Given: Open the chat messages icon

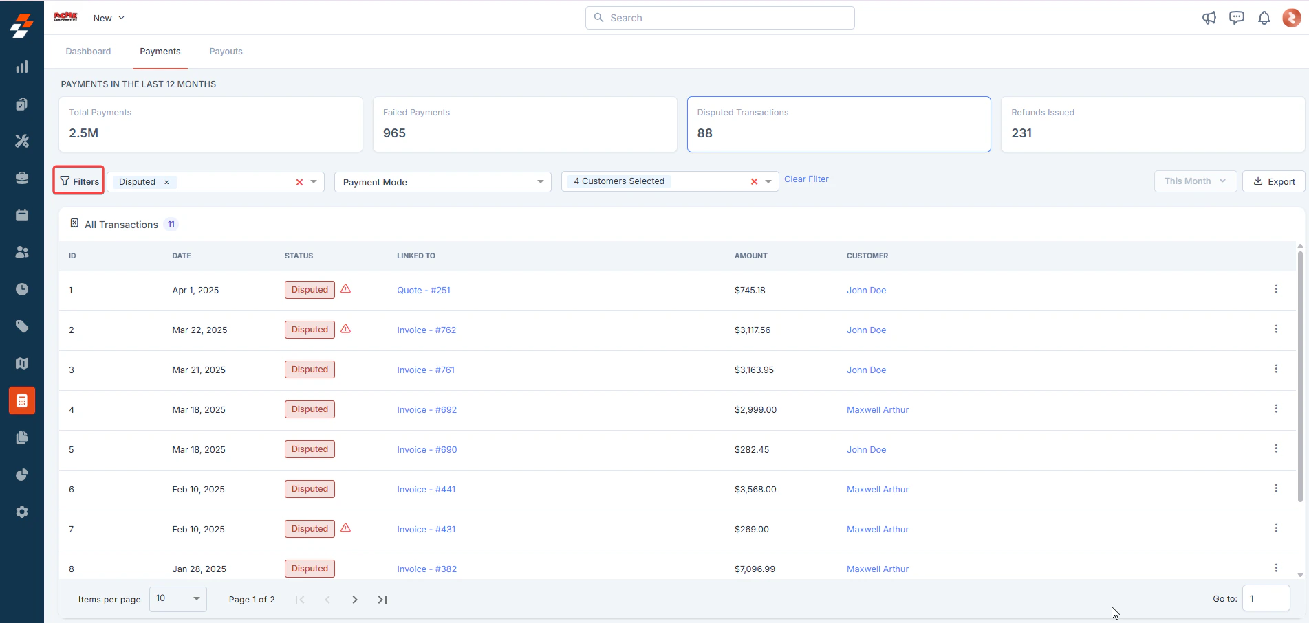Looking at the screenshot, I should point(1237,18).
